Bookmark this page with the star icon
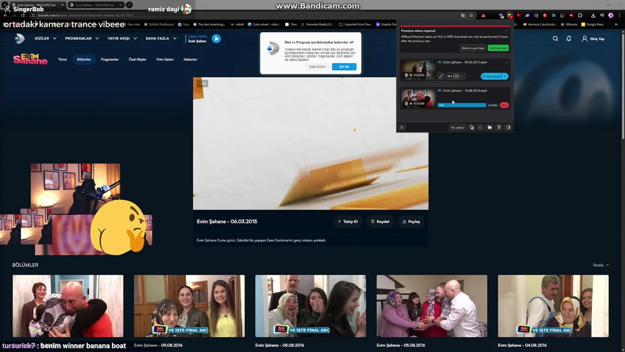This screenshot has width=625, height=352. (471, 15)
